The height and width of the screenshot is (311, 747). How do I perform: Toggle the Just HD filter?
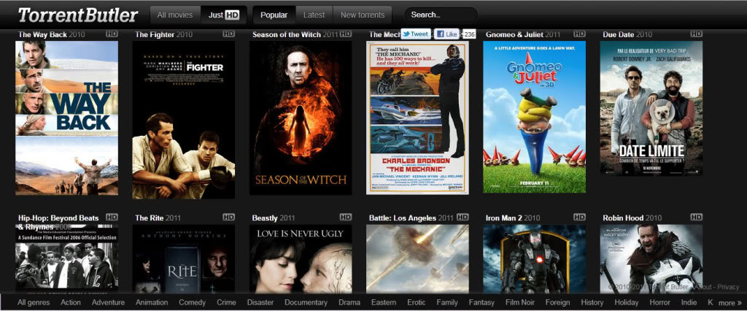tap(223, 15)
